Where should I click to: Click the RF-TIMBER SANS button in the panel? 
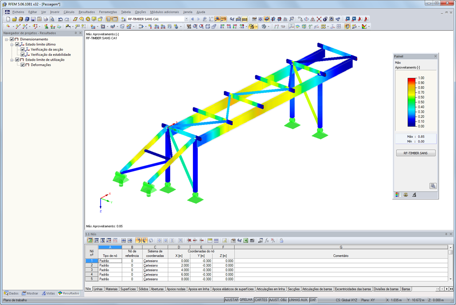click(x=415, y=152)
